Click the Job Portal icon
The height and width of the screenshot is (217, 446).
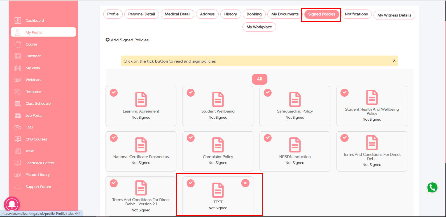click(18, 115)
